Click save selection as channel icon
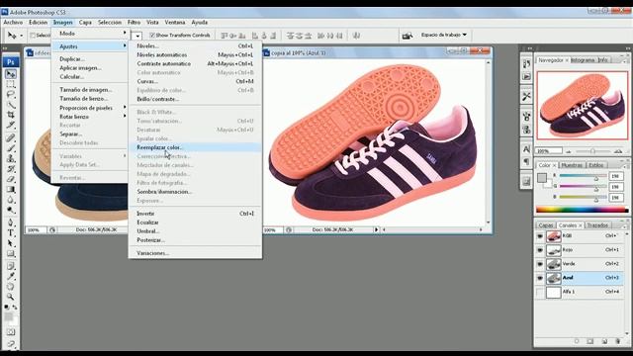The width and height of the screenshot is (633, 356). pos(590,341)
